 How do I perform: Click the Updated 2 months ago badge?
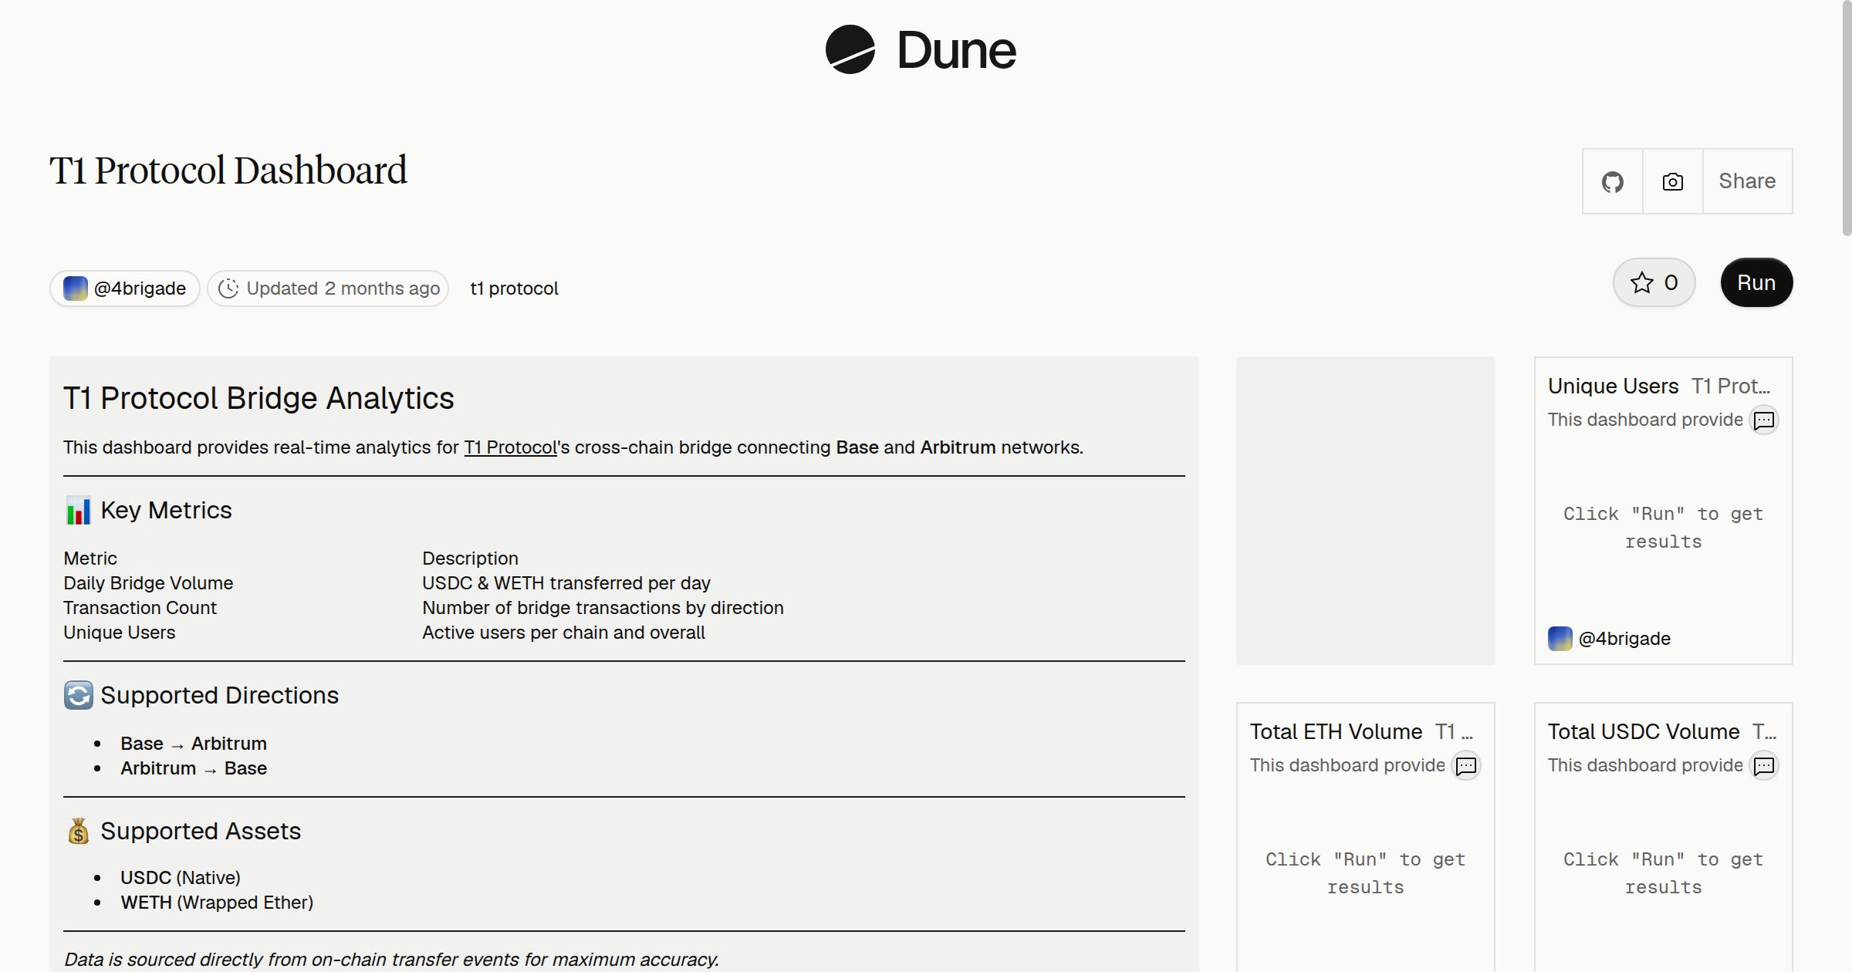pyautogui.click(x=328, y=289)
